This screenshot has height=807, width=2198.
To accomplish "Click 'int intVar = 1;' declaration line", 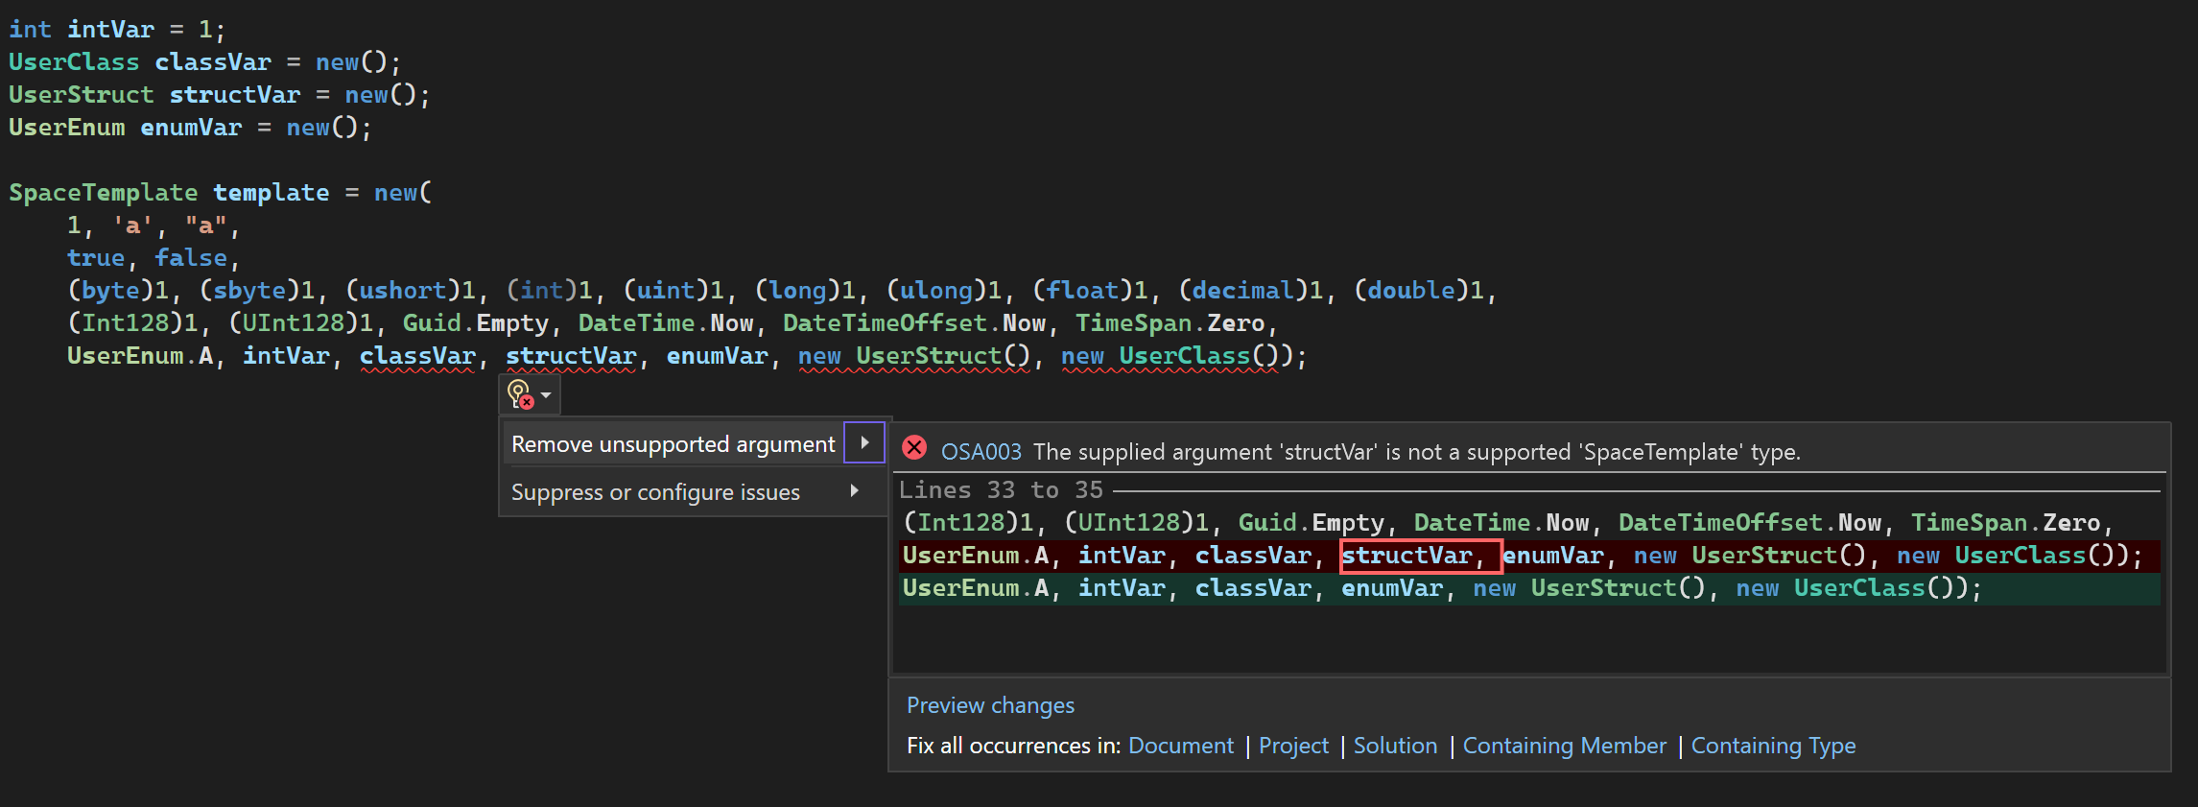I will point(117,30).
